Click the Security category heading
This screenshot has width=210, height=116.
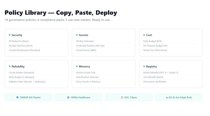tap(17, 35)
